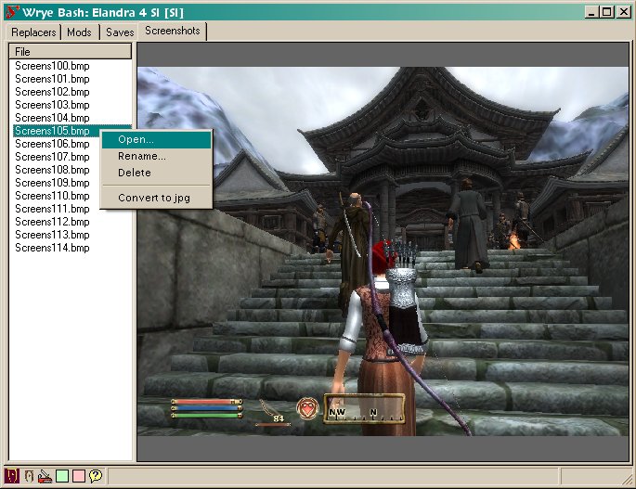Maximize the Wrye Bash window
Image resolution: width=636 pixels, height=489 pixels.
point(607,12)
